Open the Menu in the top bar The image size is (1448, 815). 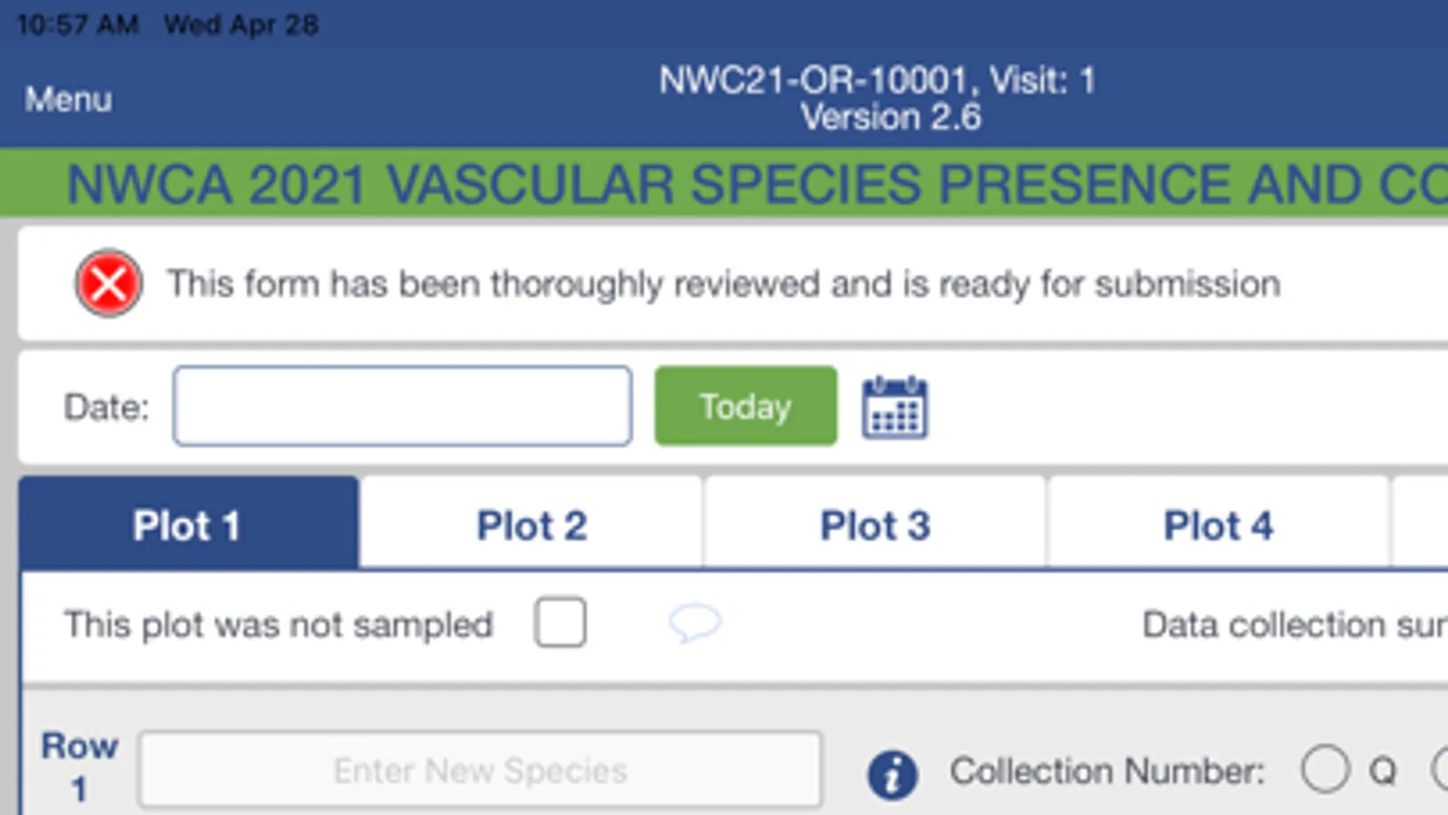(69, 99)
